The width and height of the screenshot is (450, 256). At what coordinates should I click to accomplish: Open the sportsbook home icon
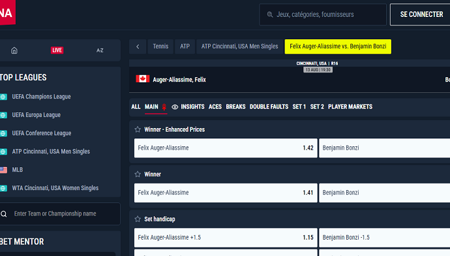point(14,50)
